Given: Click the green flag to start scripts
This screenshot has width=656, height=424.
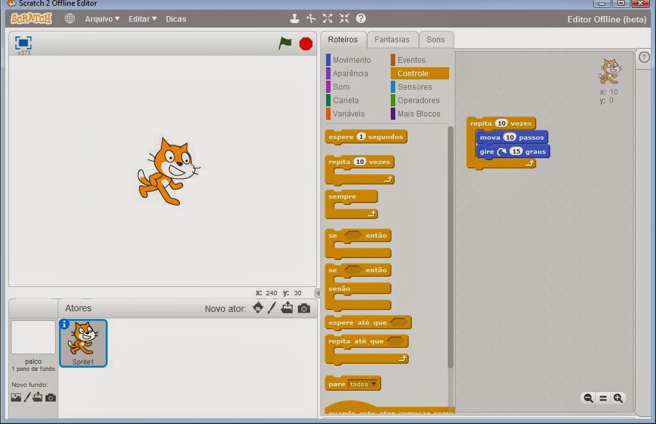Looking at the screenshot, I should point(285,43).
